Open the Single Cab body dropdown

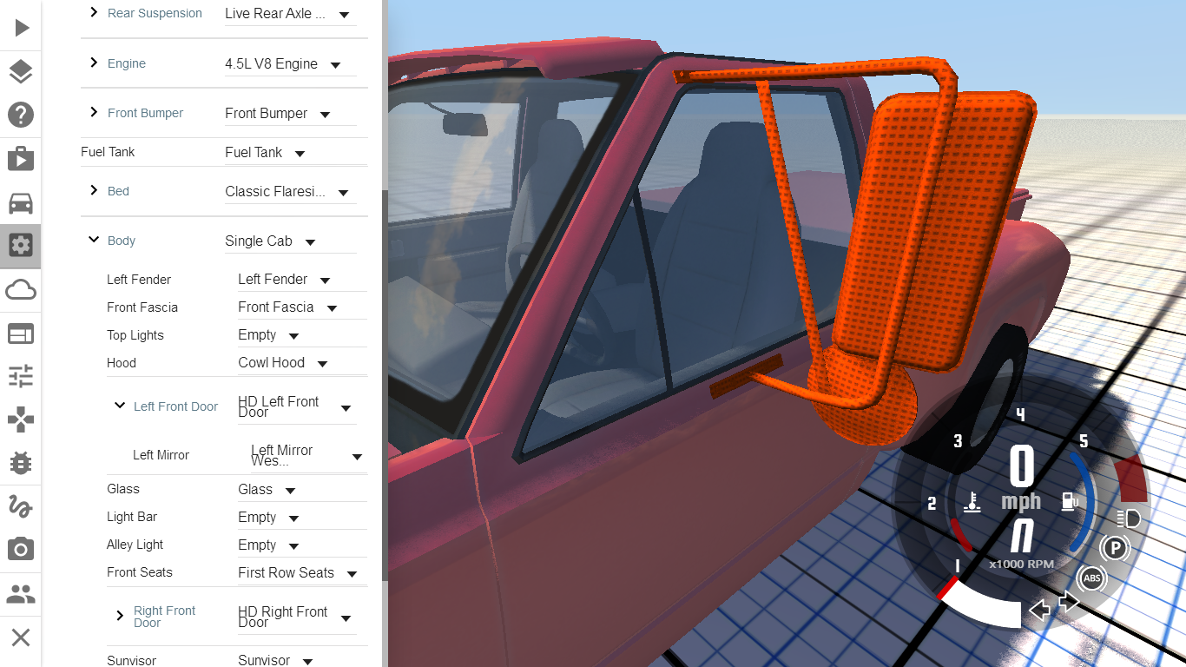coord(290,241)
